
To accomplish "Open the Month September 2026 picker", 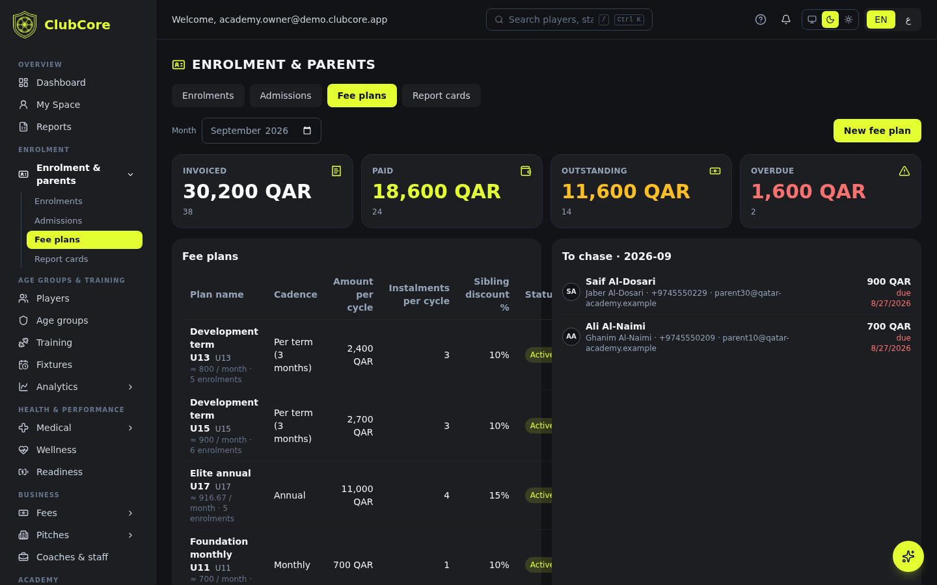I will pyautogui.click(x=261, y=131).
